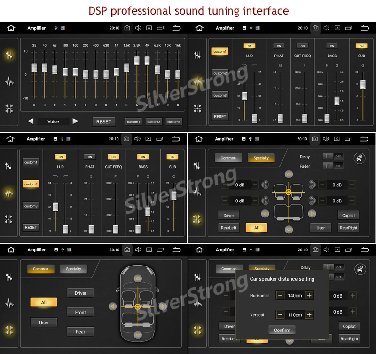Screen dimensions: 376x354
Task: Select the custom1 preset on the custom2 screen
Action: tap(31, 162)
